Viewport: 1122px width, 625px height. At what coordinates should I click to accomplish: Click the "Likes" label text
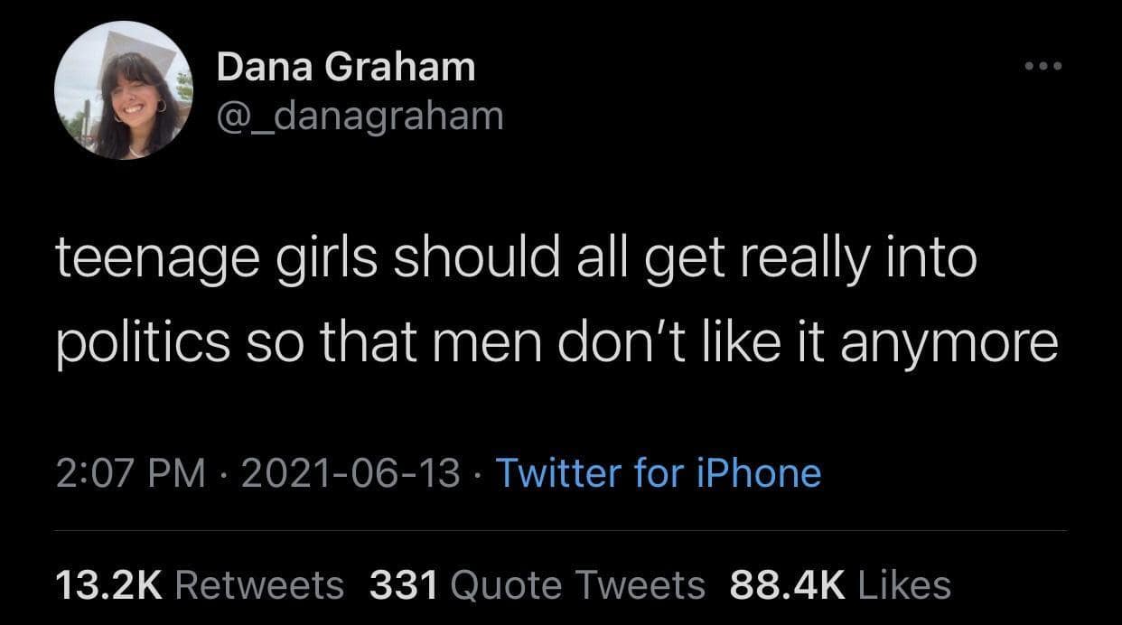902,584
